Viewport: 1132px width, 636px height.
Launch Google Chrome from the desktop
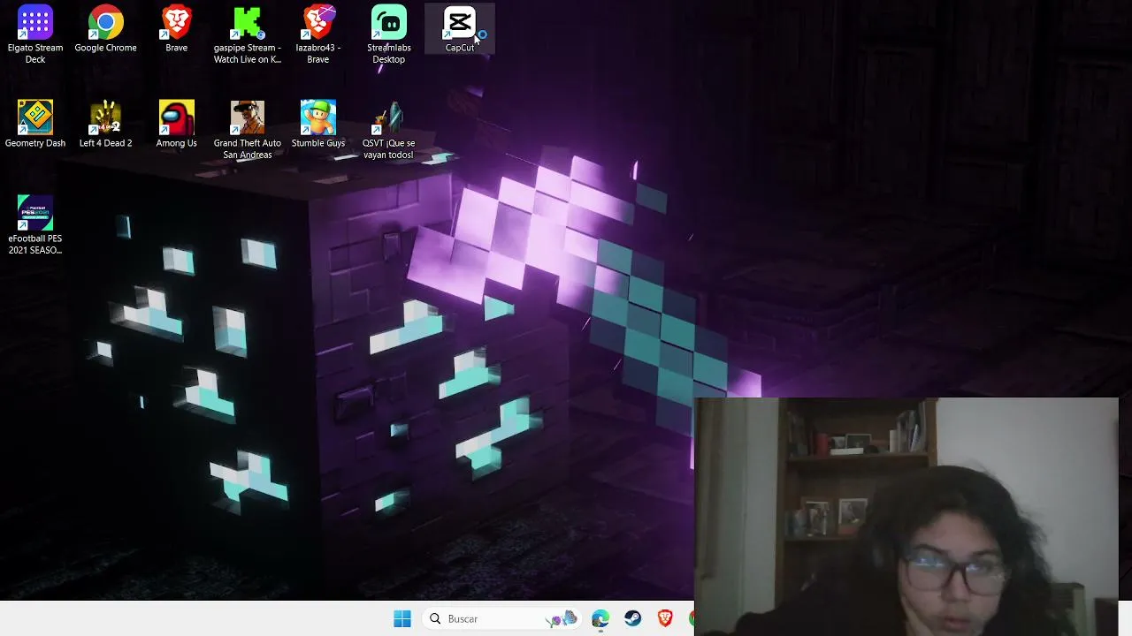pyautogui.click(x=105, y=29)
